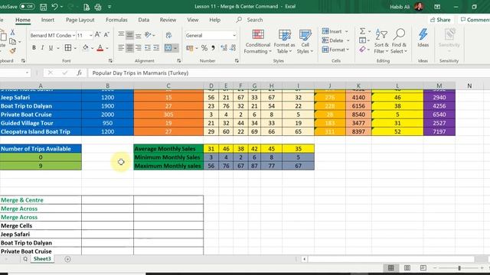Open Sort & Filter menu
Image resolution: width=490 pixels, height=275 pixels.
pos(381,41)
